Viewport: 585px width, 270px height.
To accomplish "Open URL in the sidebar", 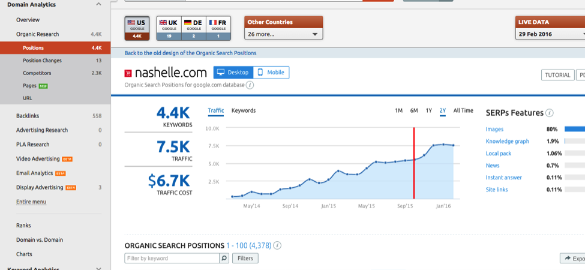I will (x=27, y=98).
